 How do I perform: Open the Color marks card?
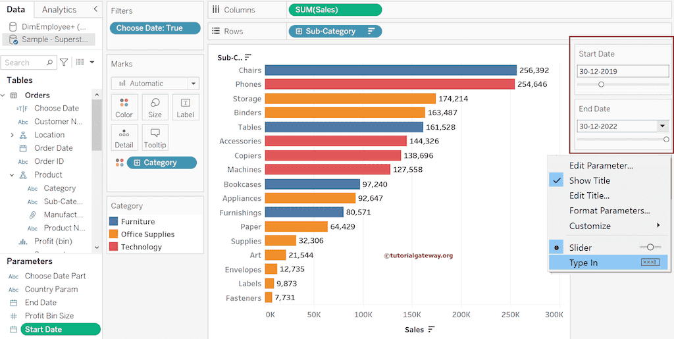(124, 107)
